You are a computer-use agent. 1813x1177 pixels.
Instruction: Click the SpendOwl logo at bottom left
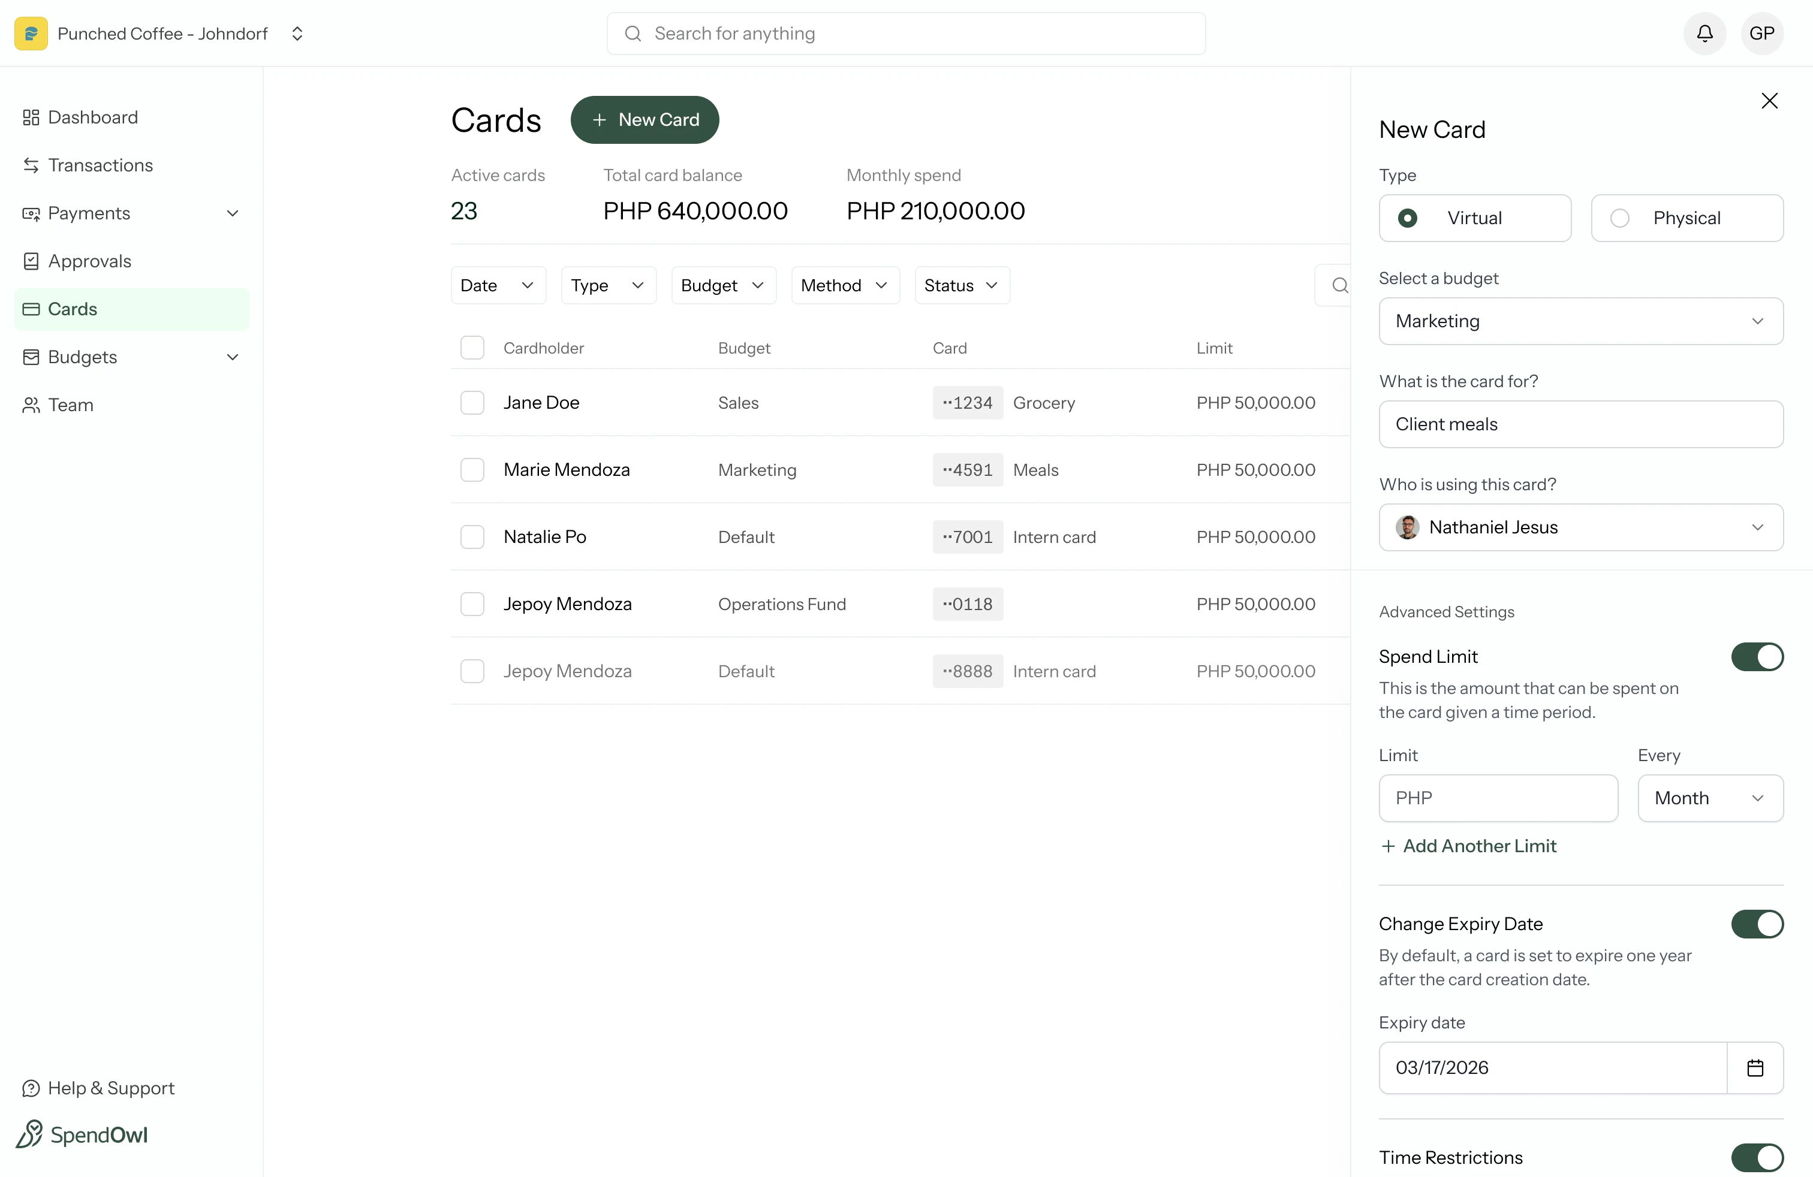pyautogui.click(x=82, y=1134)
